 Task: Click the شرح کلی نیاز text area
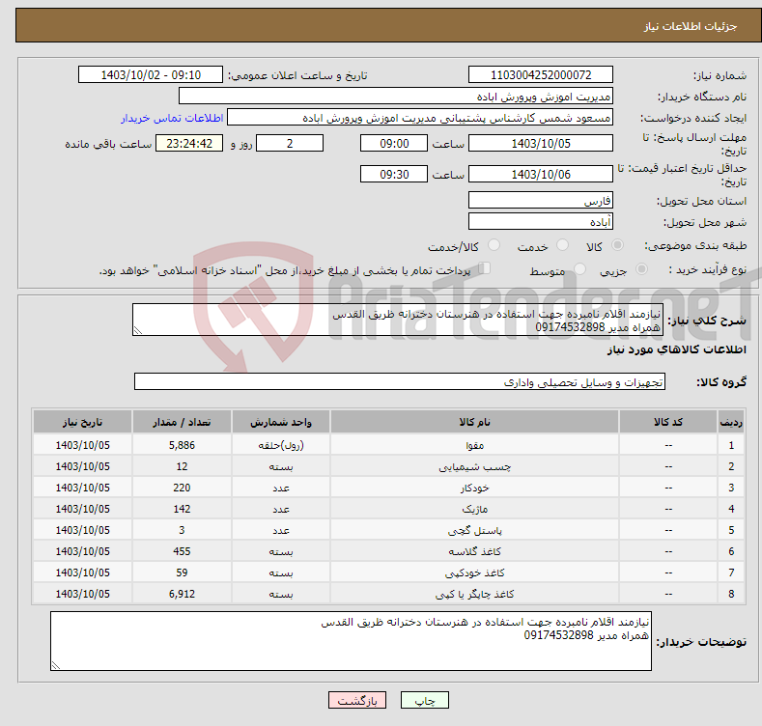coord(398,320)
